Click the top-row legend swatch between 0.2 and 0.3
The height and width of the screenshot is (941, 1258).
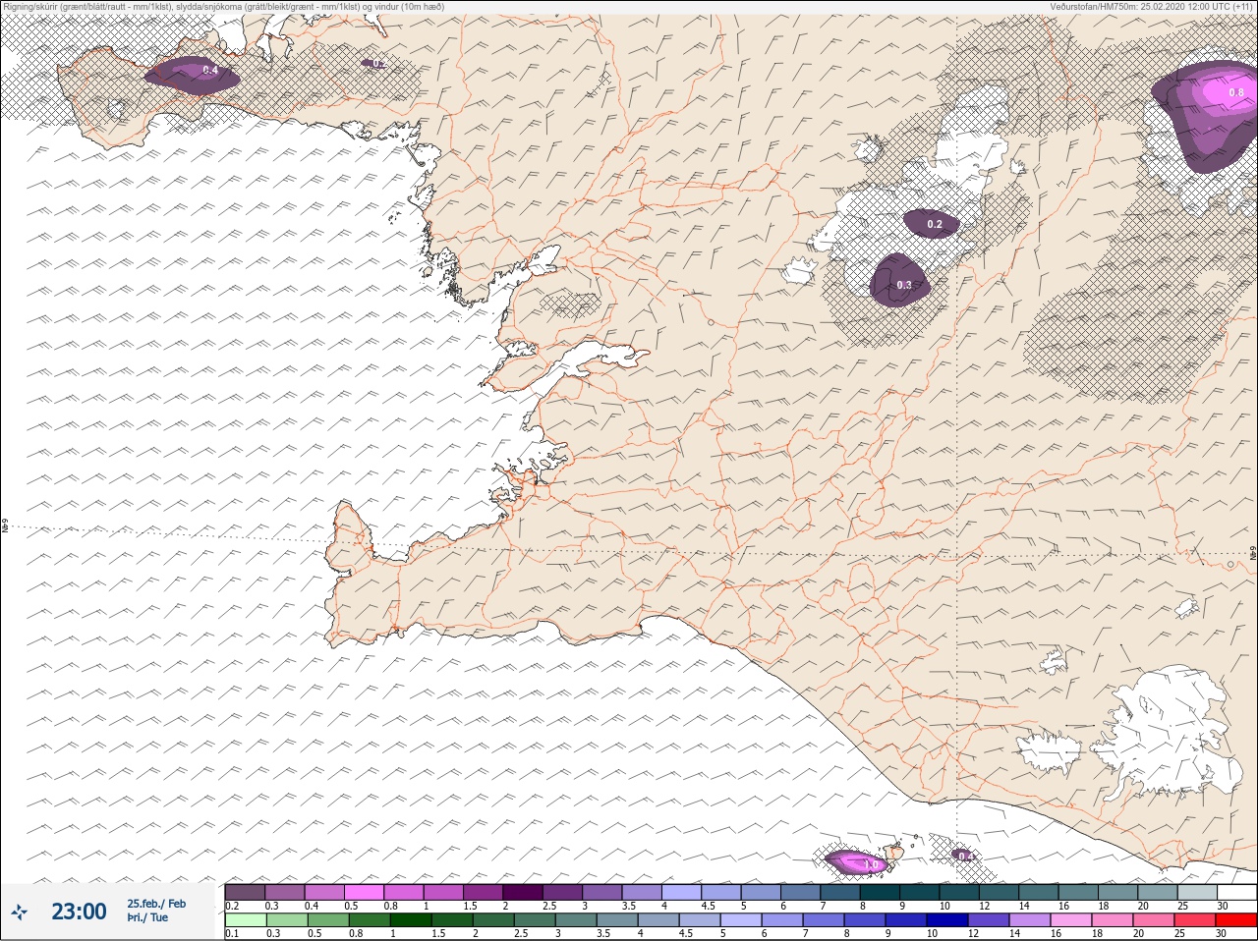[245, 892]
